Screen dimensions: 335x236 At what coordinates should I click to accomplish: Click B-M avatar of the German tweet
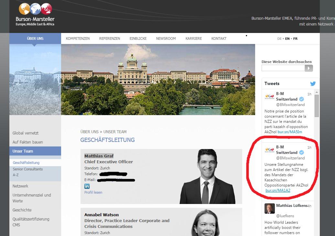tap(270, 150)
